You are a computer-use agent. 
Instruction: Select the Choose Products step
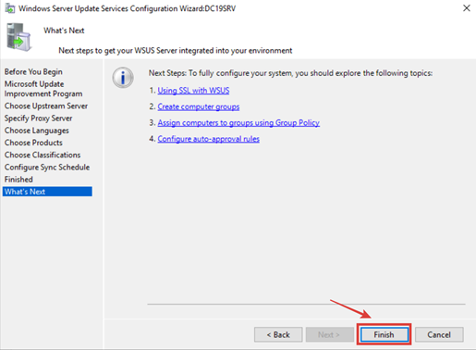tap(33, 143)
